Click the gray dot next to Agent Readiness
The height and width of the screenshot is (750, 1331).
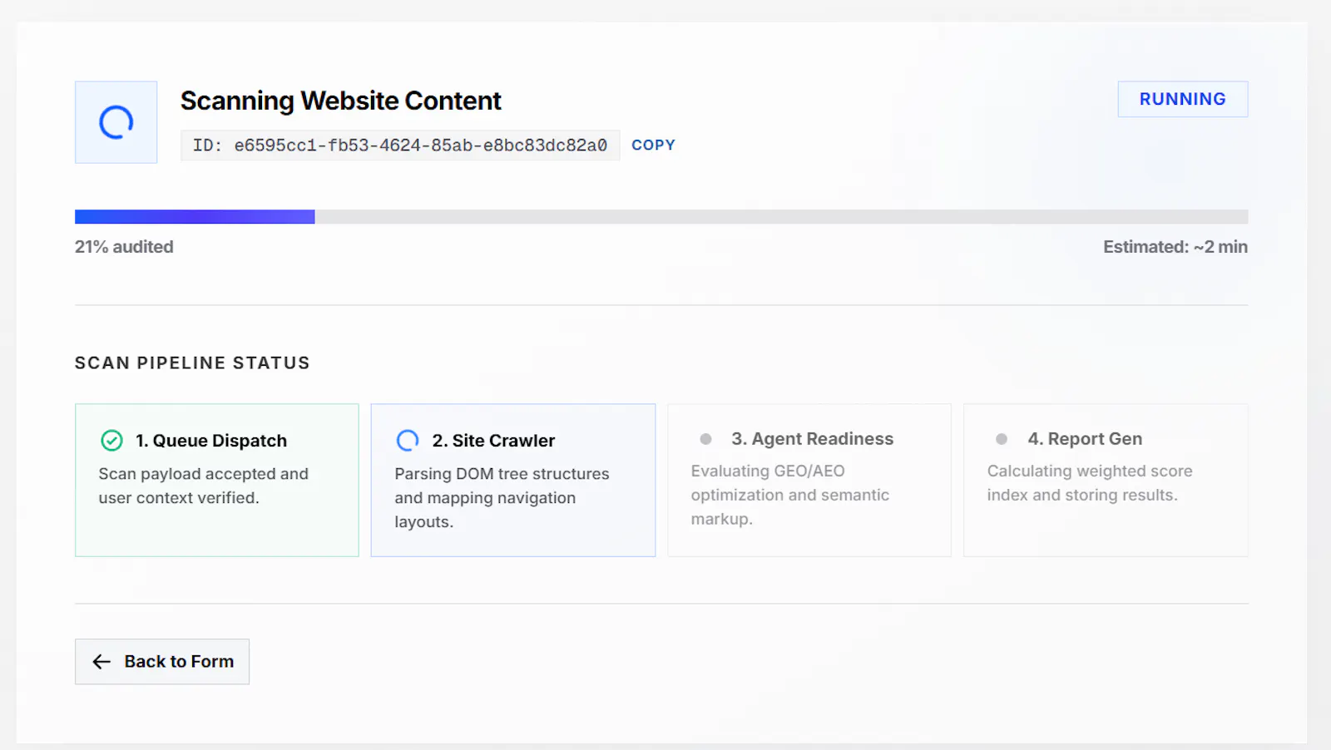pos(705,439)
